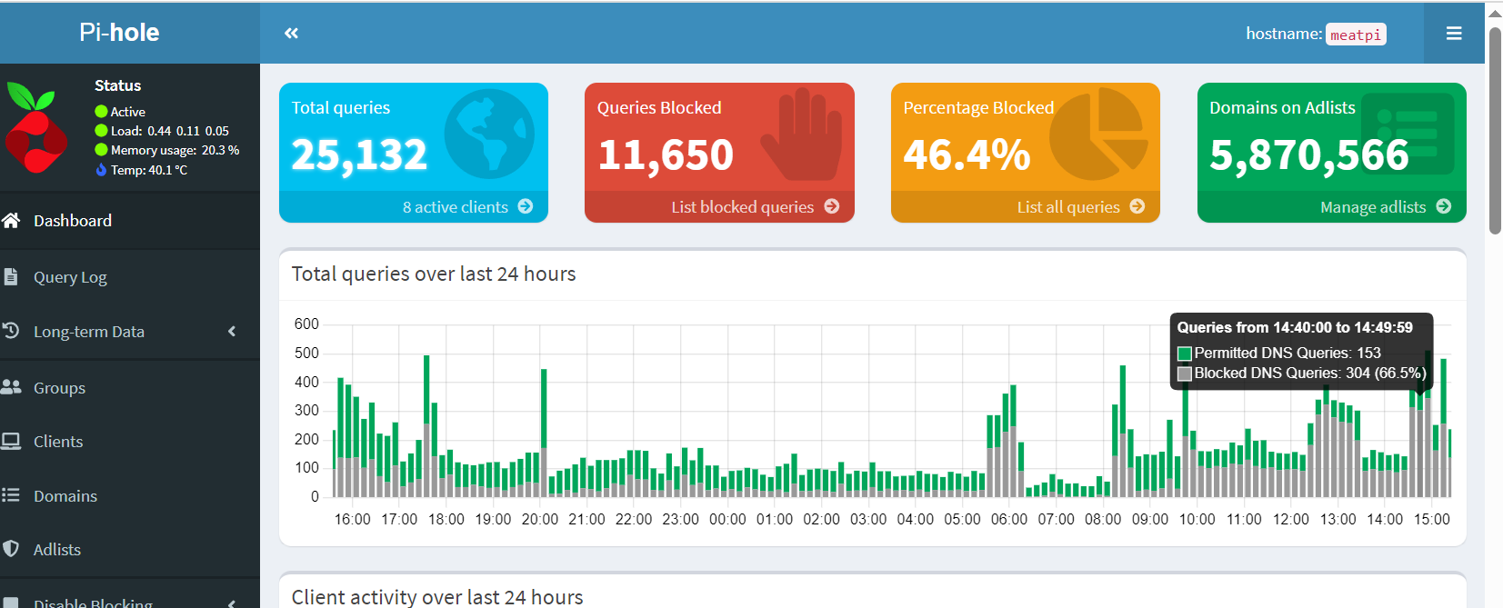Click the Domains list icon
Screen dimensions: 1503x608
pyautogui.click(x=11, y=495)
